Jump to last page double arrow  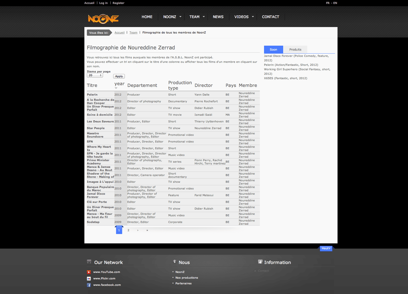pyautogui.click(x=147, y=230)
